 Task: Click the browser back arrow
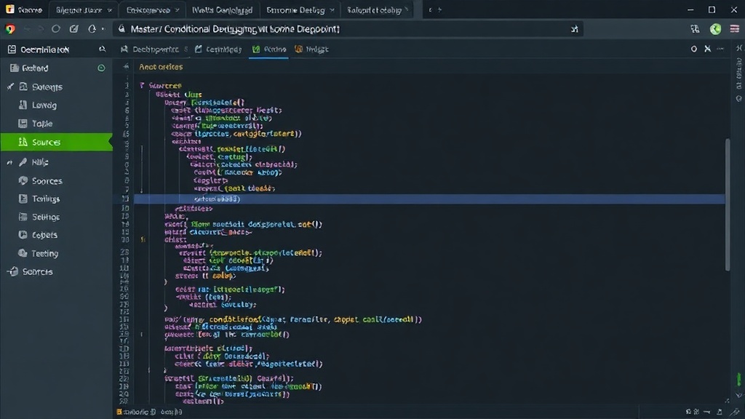27,29
